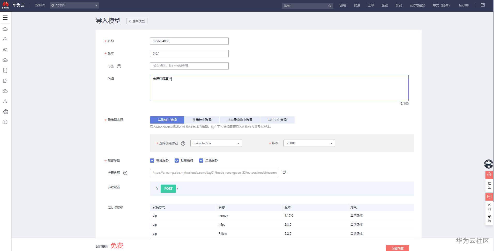Click the wave-peaks icon in sidebar
Viewport: 494px width, 251px height.
(x=5, y=50)
